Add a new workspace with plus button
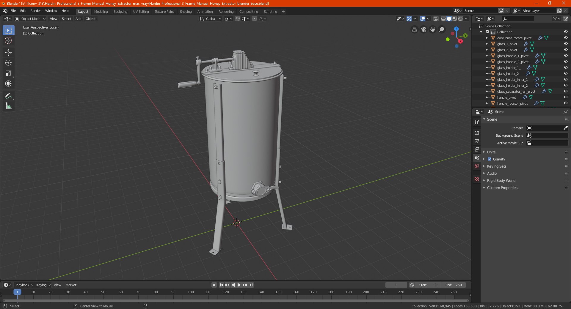This screenshot has width=571, height=309. click(283, 12)
